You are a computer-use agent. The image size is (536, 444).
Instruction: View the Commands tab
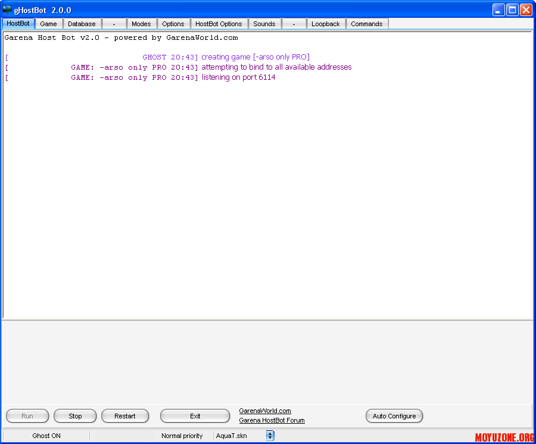(x=366, y=24)
